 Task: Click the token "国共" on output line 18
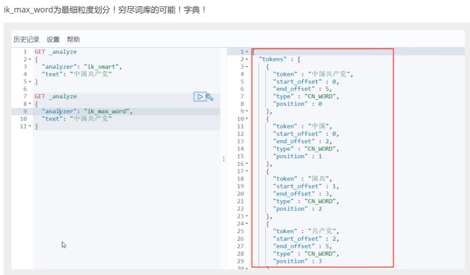coord(319,179)
